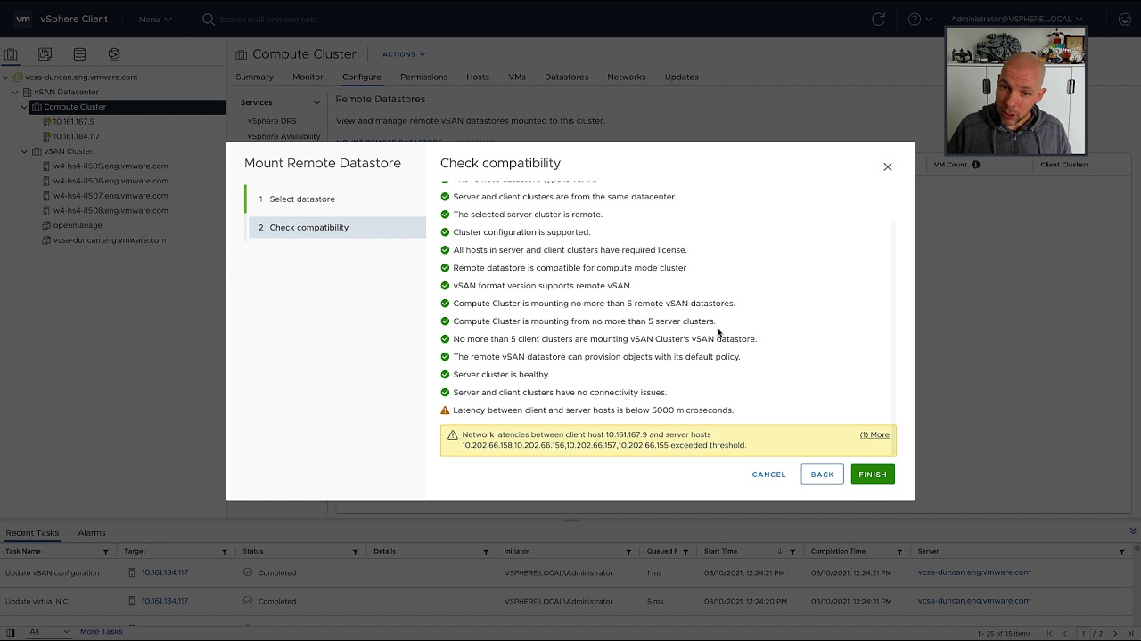Viewport: 1141px width, 641px height.
Task: Click CANCEL in the Mount Remote Datastore dialog
Action: (768, 475)
